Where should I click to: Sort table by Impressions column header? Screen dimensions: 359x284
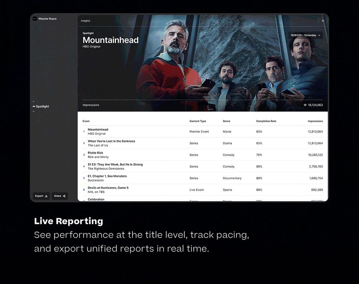tap(315, 121)
